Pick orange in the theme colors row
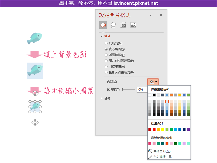The image size is (217, 163). [171, 95]
